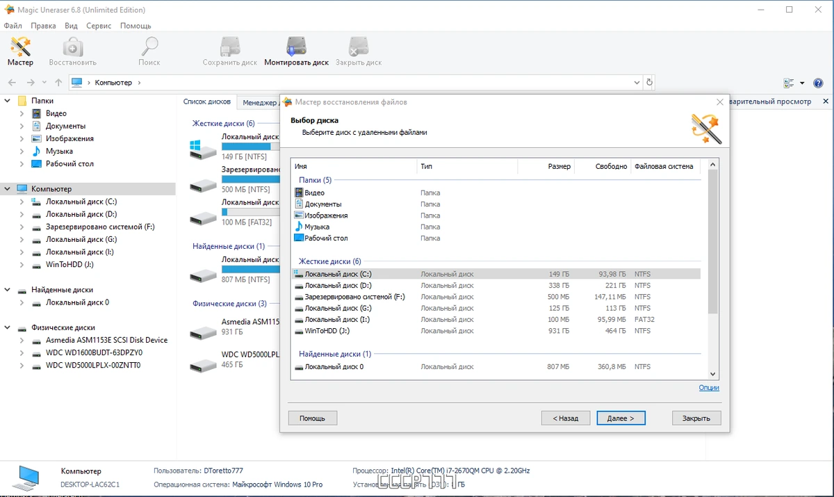
Task: Open the view options dropdown arrow
Action: 802,83
